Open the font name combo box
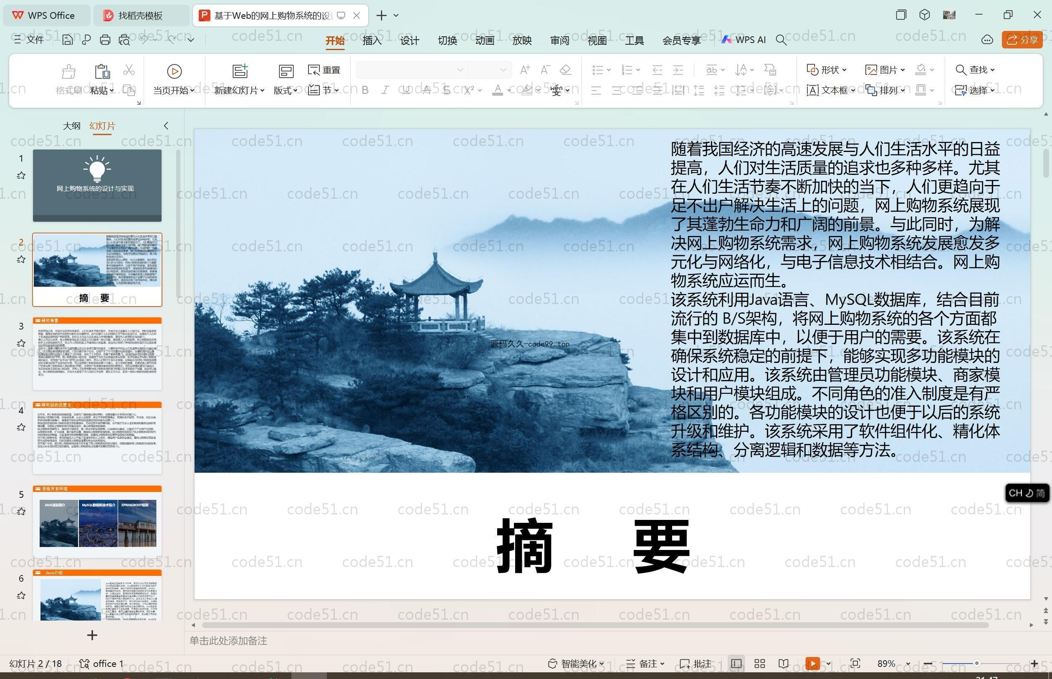 (411, 70)
